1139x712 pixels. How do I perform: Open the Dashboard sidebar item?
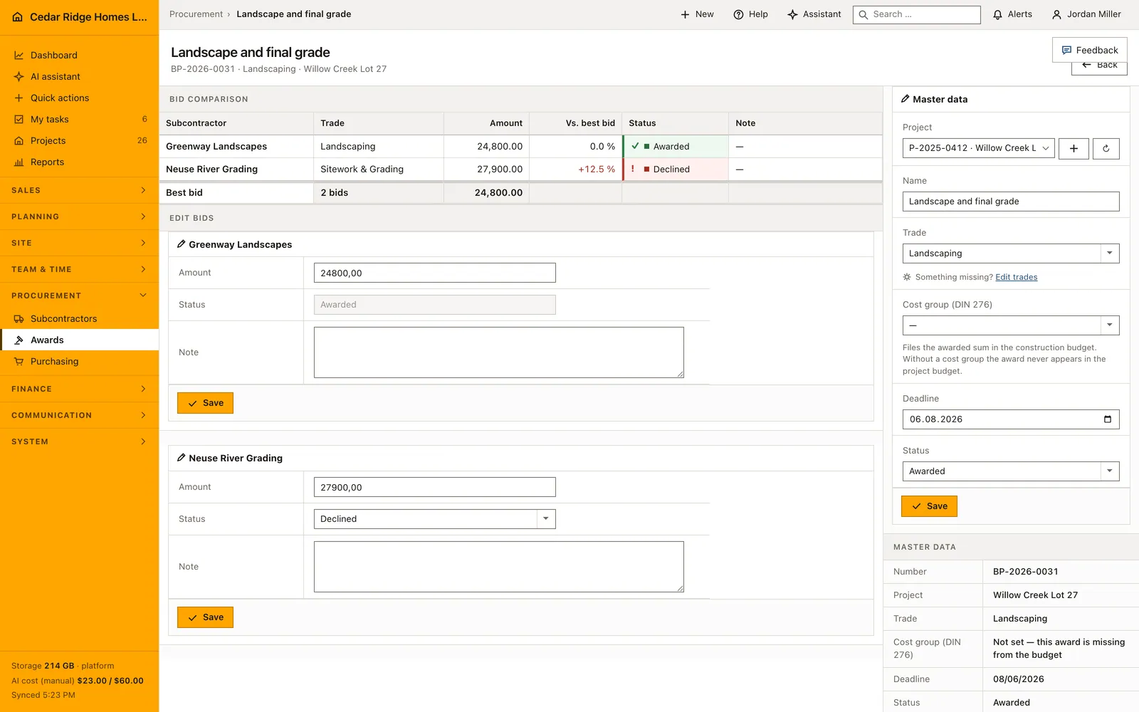pyautogui.click(x=79, y=55)
